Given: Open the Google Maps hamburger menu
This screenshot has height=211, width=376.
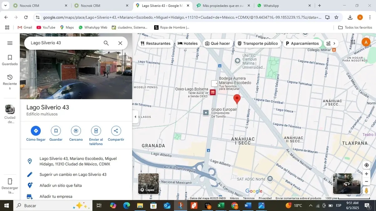Looking at the screenshot, I should click(x=10, y=43).
